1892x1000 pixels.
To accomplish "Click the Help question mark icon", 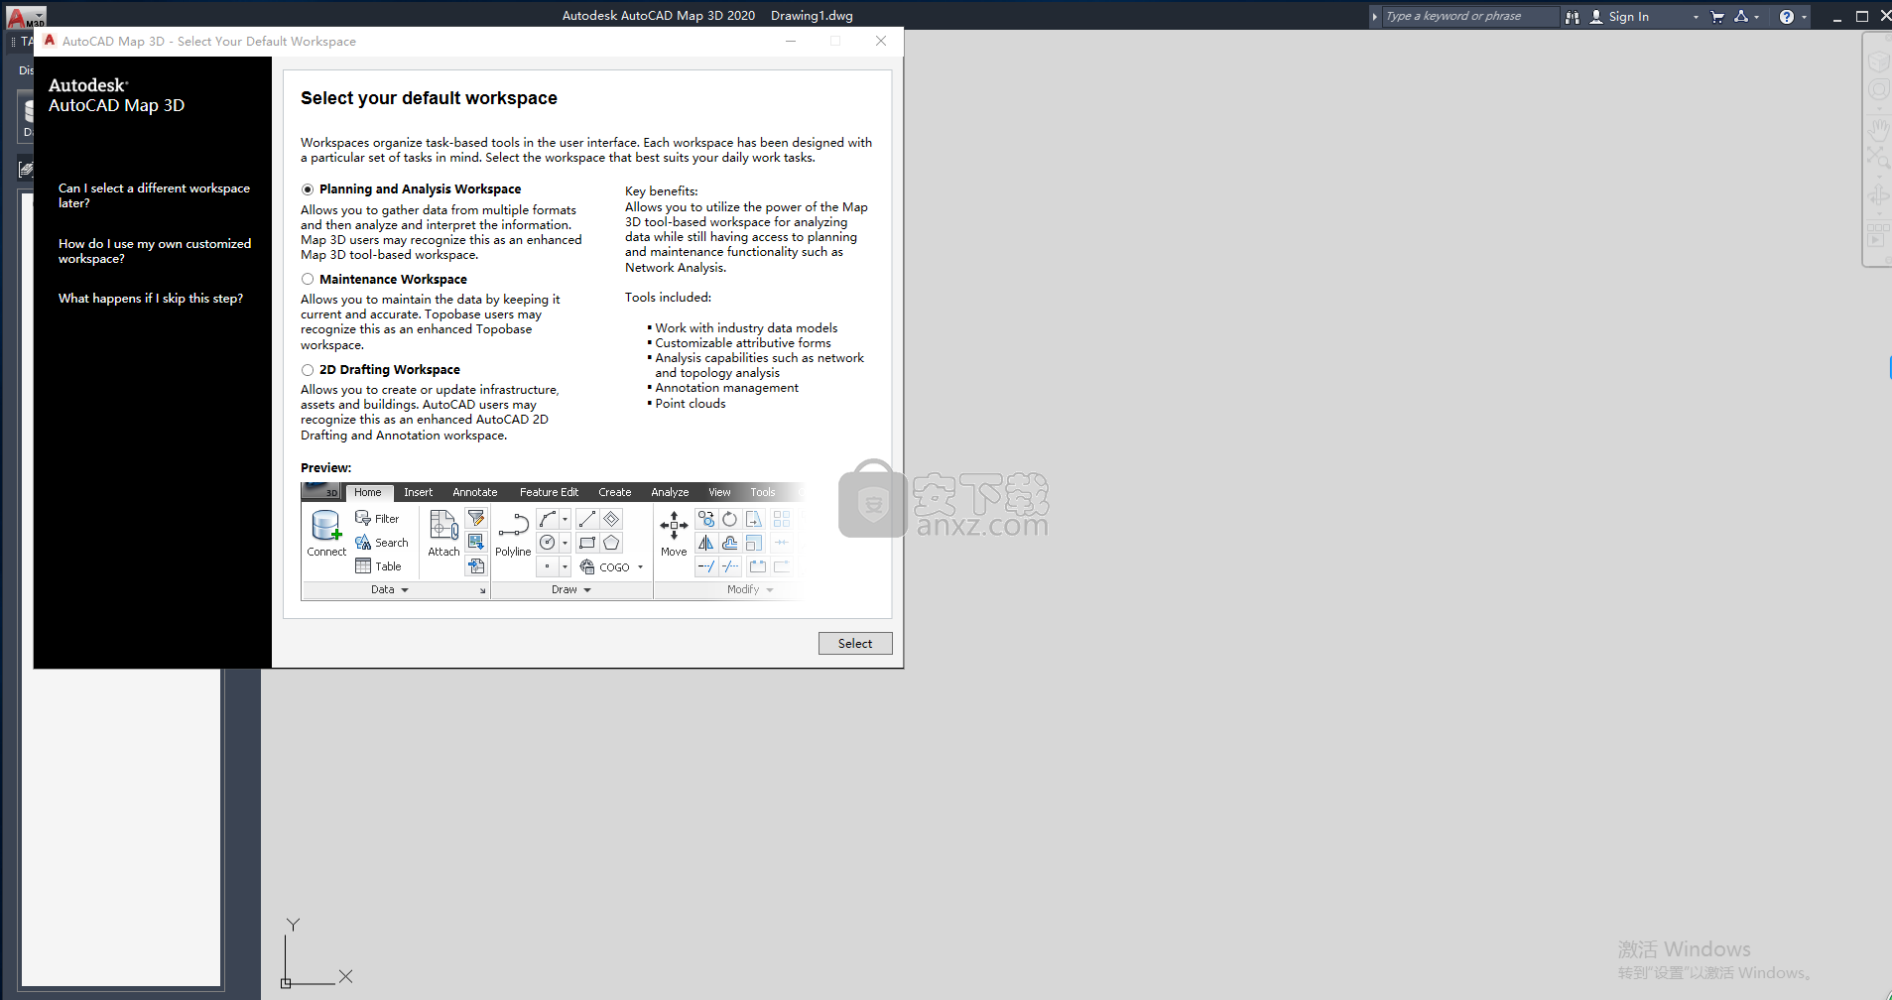I will (x=1787, y=17).
